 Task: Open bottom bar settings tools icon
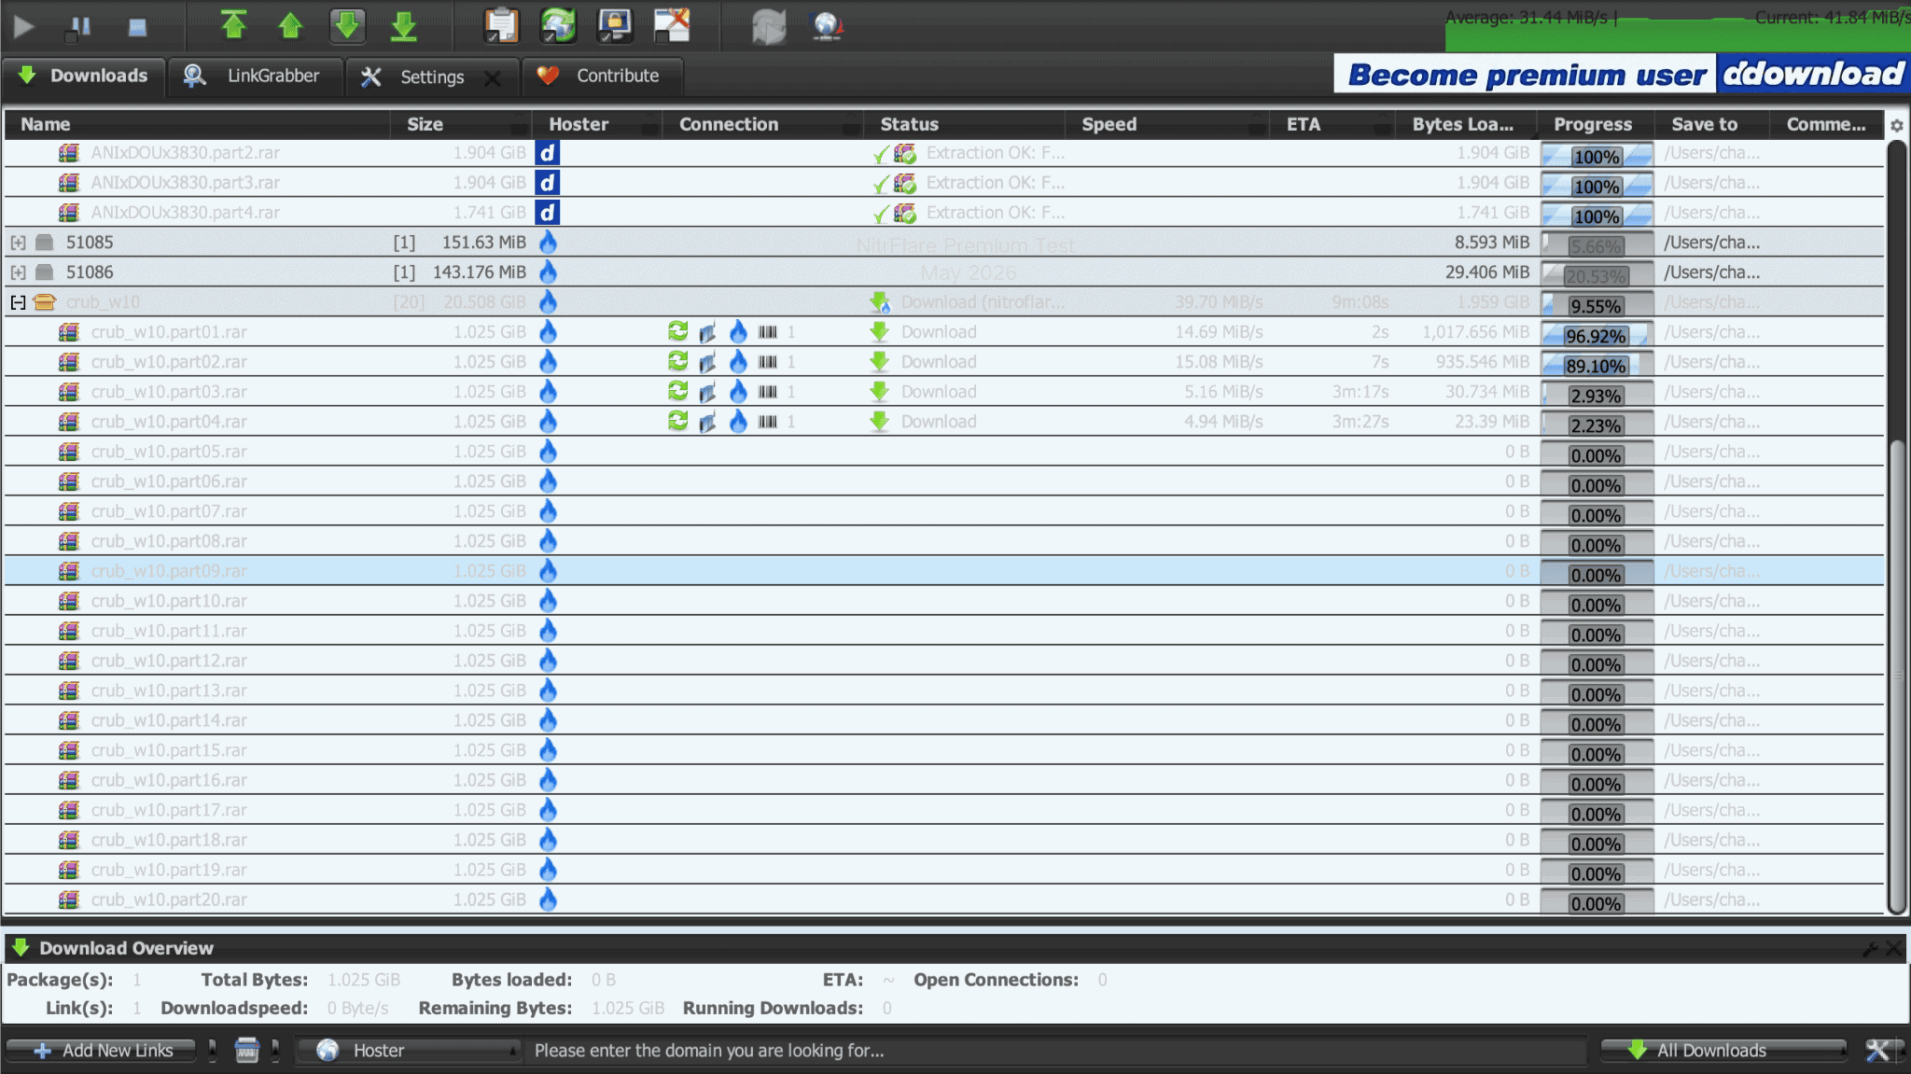coord(1877,1051)
